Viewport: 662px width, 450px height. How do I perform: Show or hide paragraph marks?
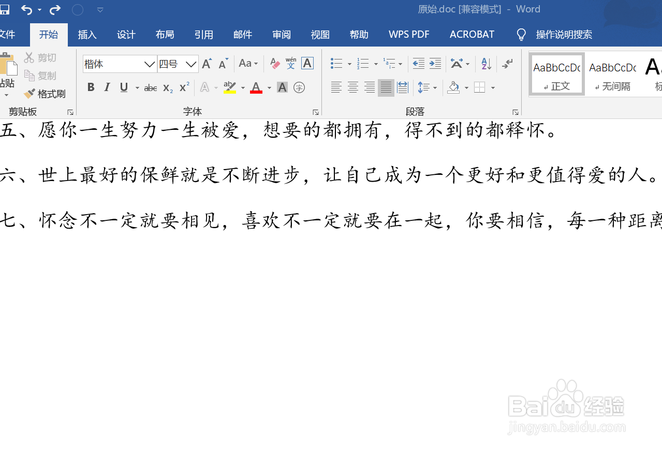[x=506, y=63]
